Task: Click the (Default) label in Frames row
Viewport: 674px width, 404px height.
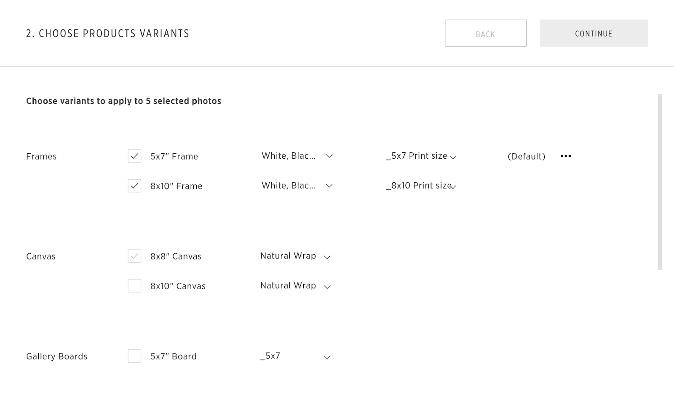Action: 526,157
